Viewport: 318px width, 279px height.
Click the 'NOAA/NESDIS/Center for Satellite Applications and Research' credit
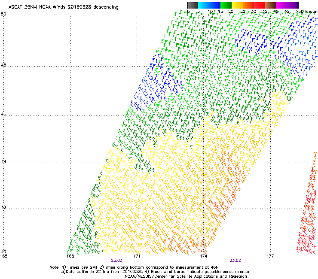click(x=186, y=276)
